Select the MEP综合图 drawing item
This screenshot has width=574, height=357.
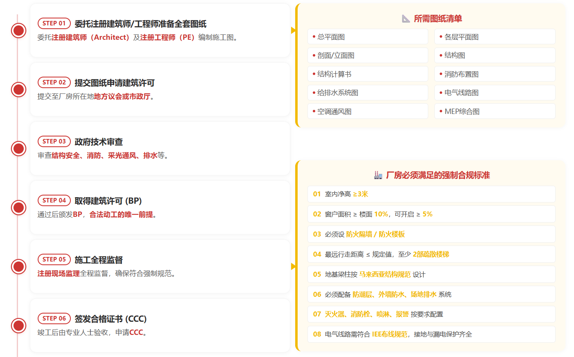[495, 111]
